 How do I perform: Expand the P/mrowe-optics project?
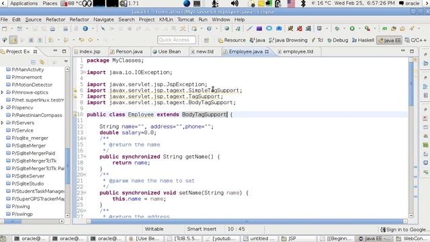pos(2,93)
